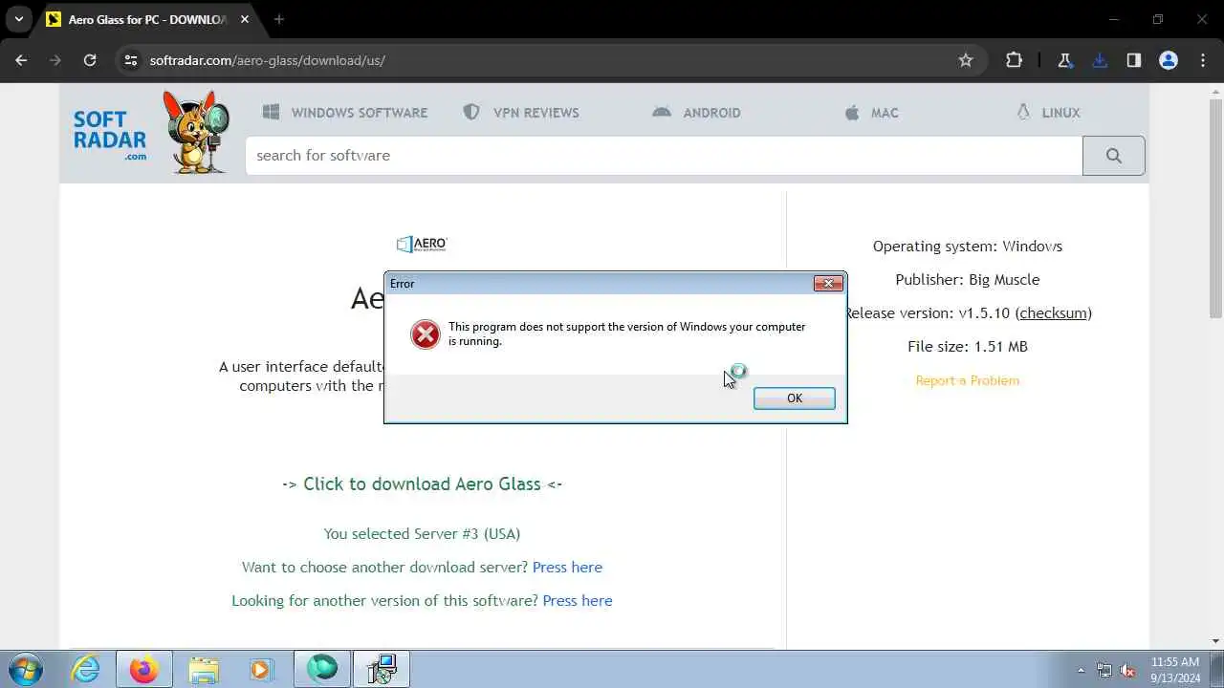Click OK in the Error dialog
The width and height of the screenshot is (1224, 688).
click(794, 398)
